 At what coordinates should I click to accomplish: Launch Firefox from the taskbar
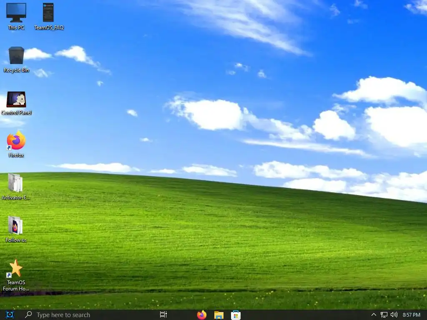(202, 315)
